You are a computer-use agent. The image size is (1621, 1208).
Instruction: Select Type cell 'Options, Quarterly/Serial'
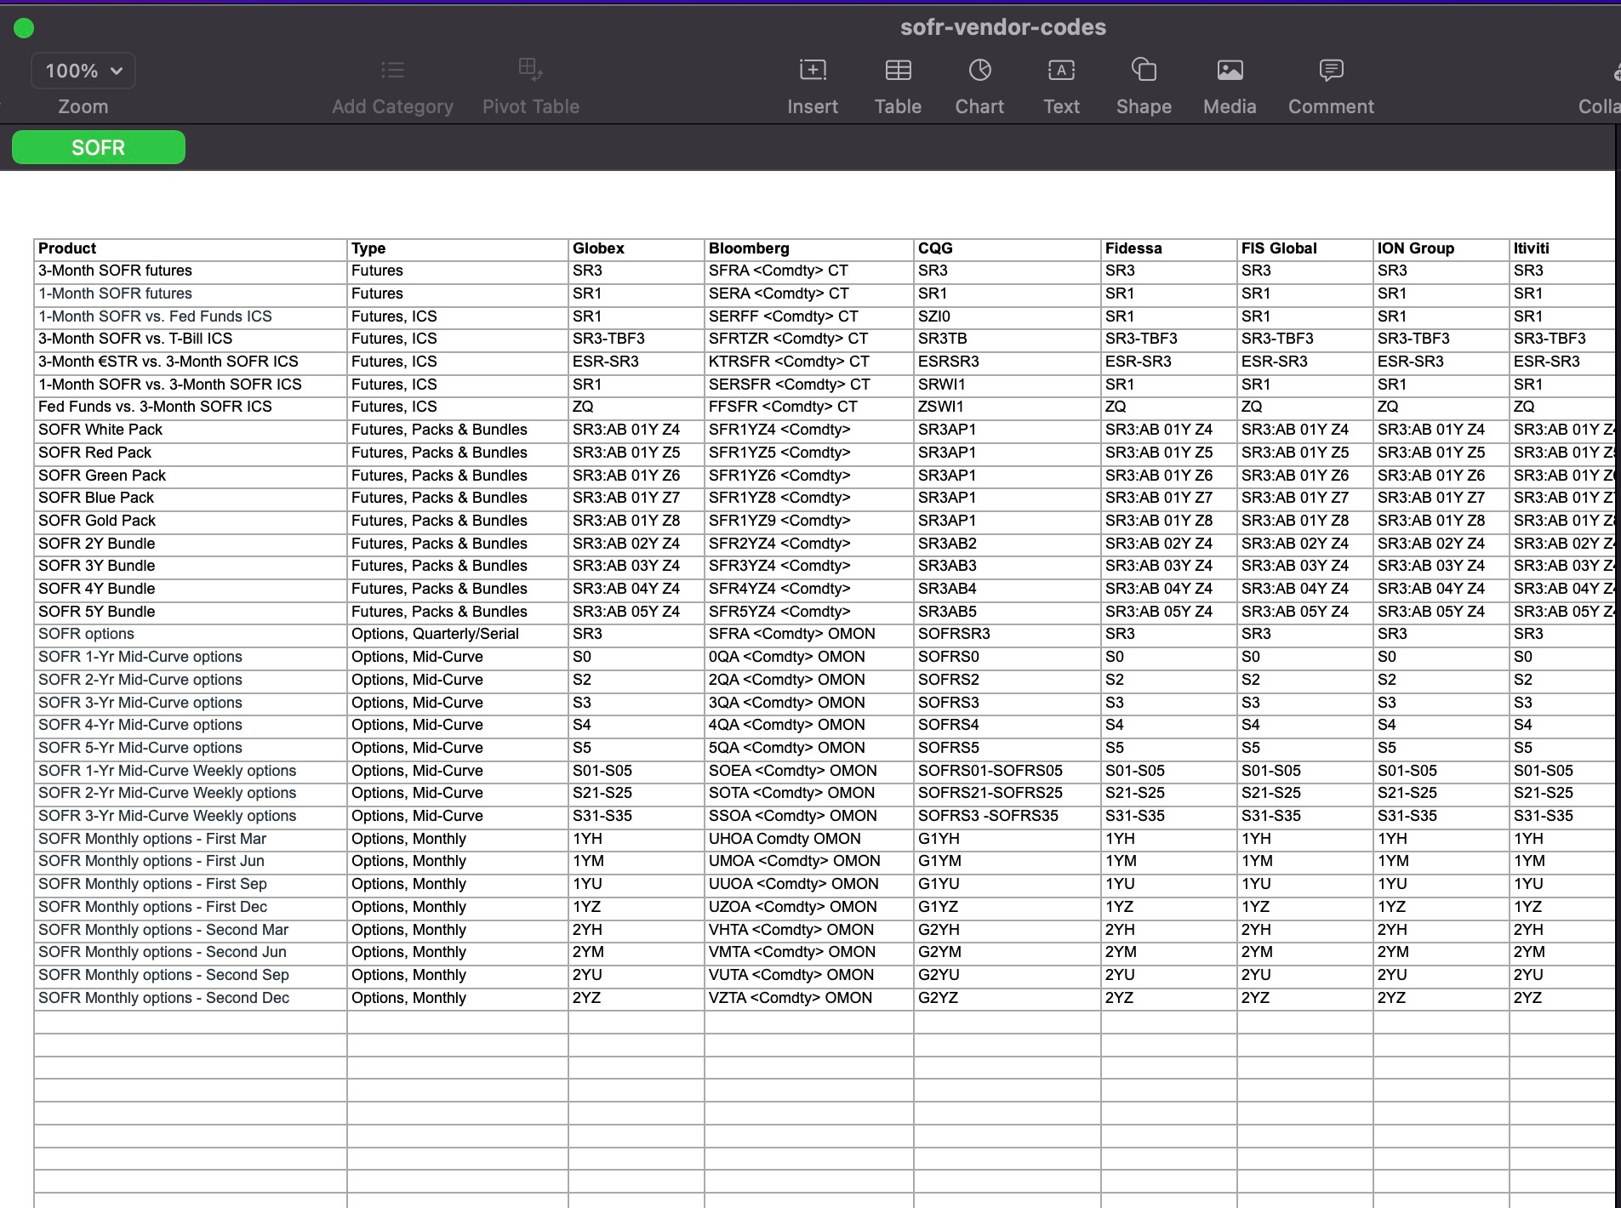tap(458, 634)
